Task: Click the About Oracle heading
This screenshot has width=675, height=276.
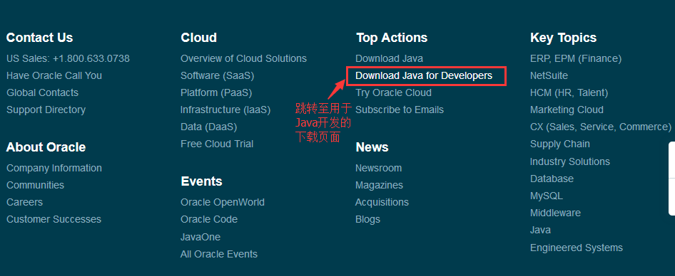Action: click(x=46, y=147)
